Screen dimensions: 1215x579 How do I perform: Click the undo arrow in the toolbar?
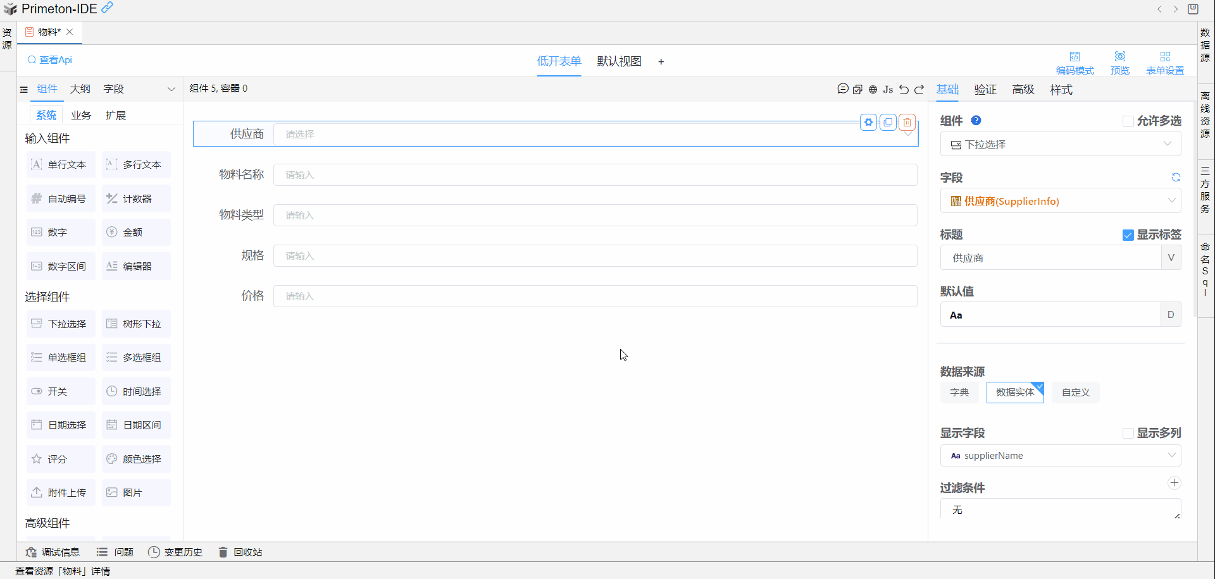tap(904, 89)
